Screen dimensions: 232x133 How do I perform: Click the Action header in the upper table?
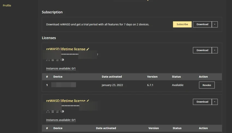click(x=203, y=77)
